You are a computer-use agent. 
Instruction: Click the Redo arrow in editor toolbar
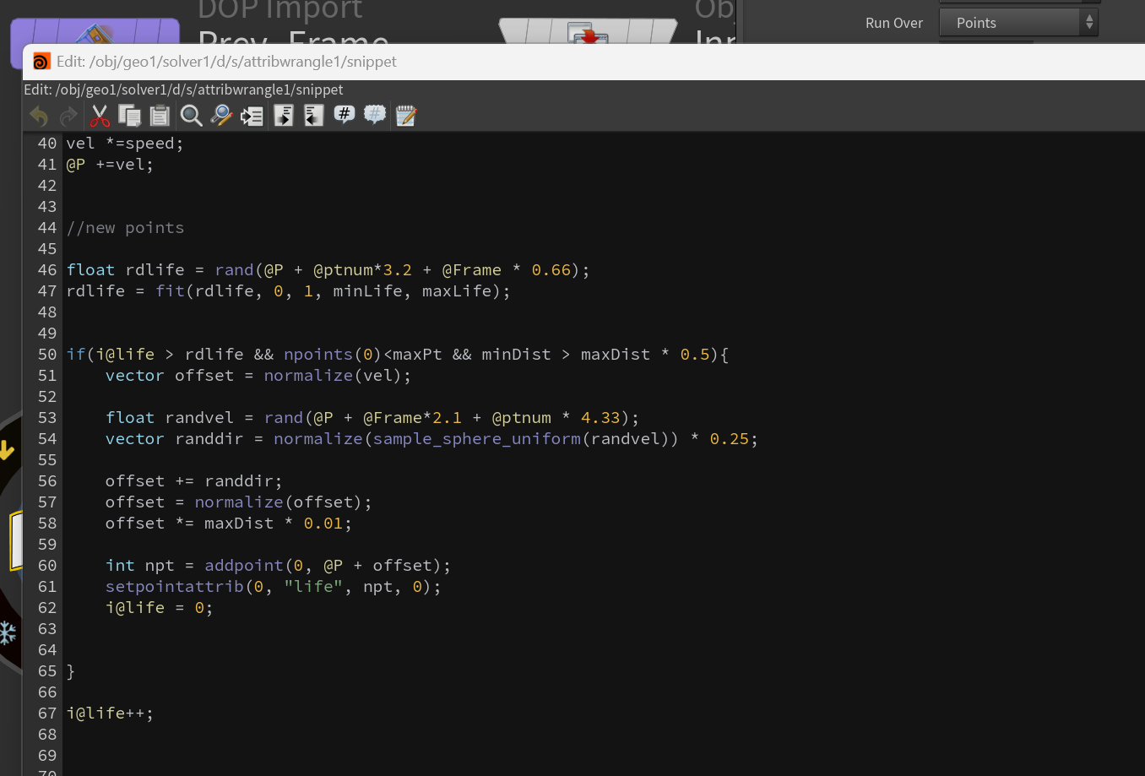[68, 116]
